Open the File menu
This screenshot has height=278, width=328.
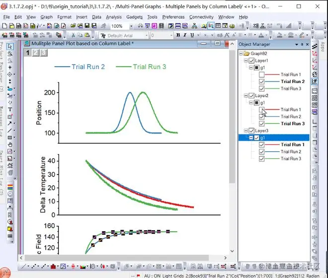coord(6,17)
